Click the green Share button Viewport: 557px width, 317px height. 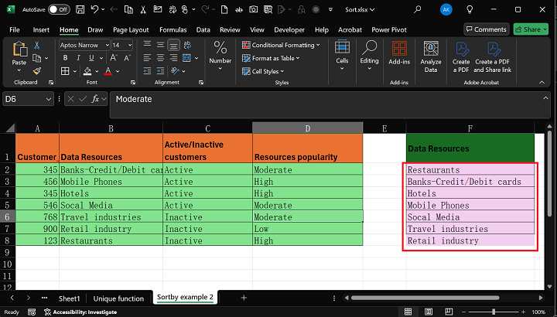click(531, 29)
